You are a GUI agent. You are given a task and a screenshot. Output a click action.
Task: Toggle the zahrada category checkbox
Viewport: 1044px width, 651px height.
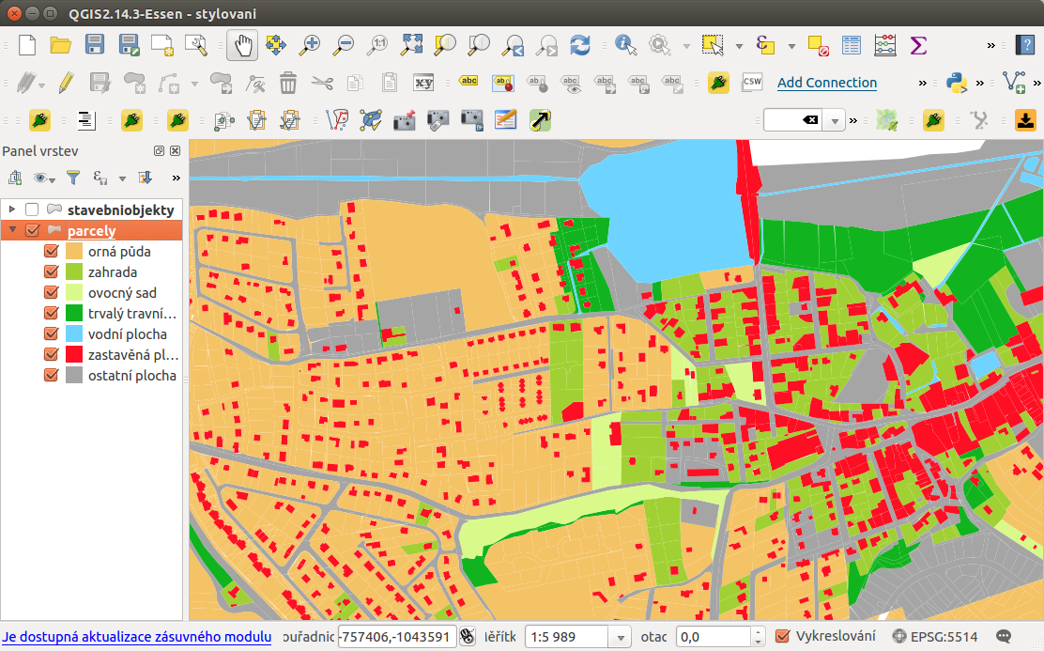pyautogui.click(x=51, y=271)
